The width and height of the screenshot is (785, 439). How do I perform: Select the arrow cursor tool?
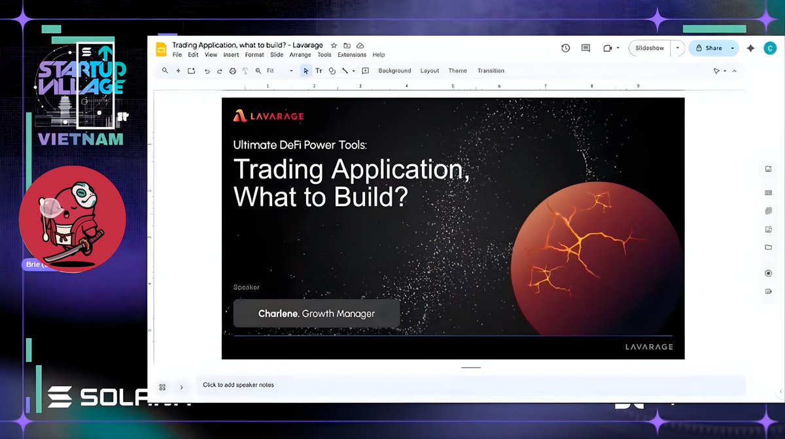[305, 71]
